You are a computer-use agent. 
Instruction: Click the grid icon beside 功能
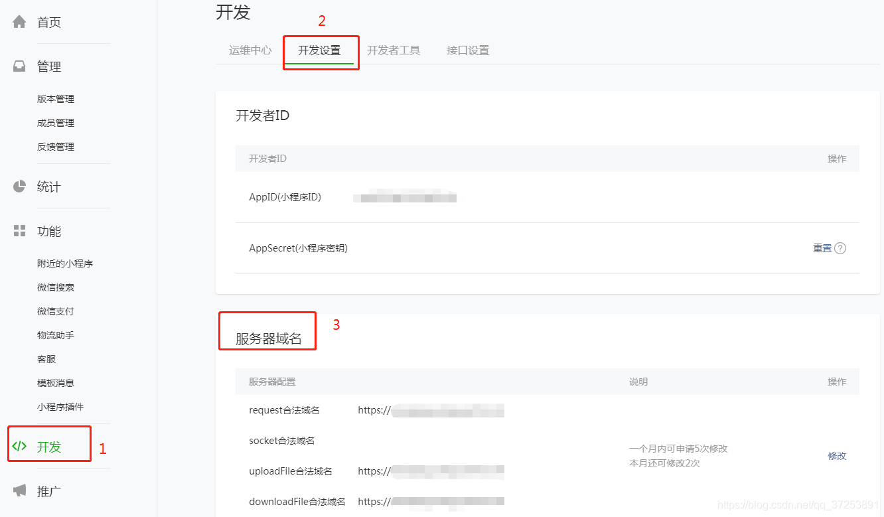click(x=19, y=231)
